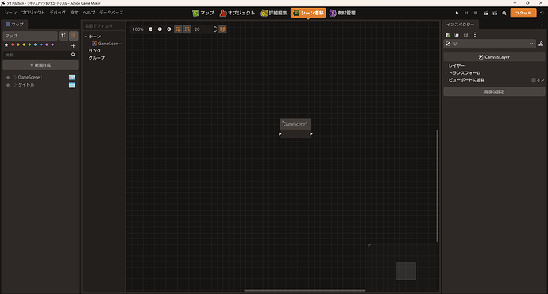The height and width of the screenshot is (294, 548).
Task: Select the red color tag filter
Action: 13,44
